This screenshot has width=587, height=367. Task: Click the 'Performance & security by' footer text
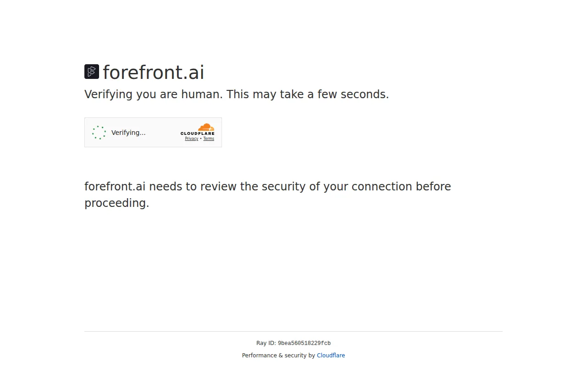[x=279, y=355]
